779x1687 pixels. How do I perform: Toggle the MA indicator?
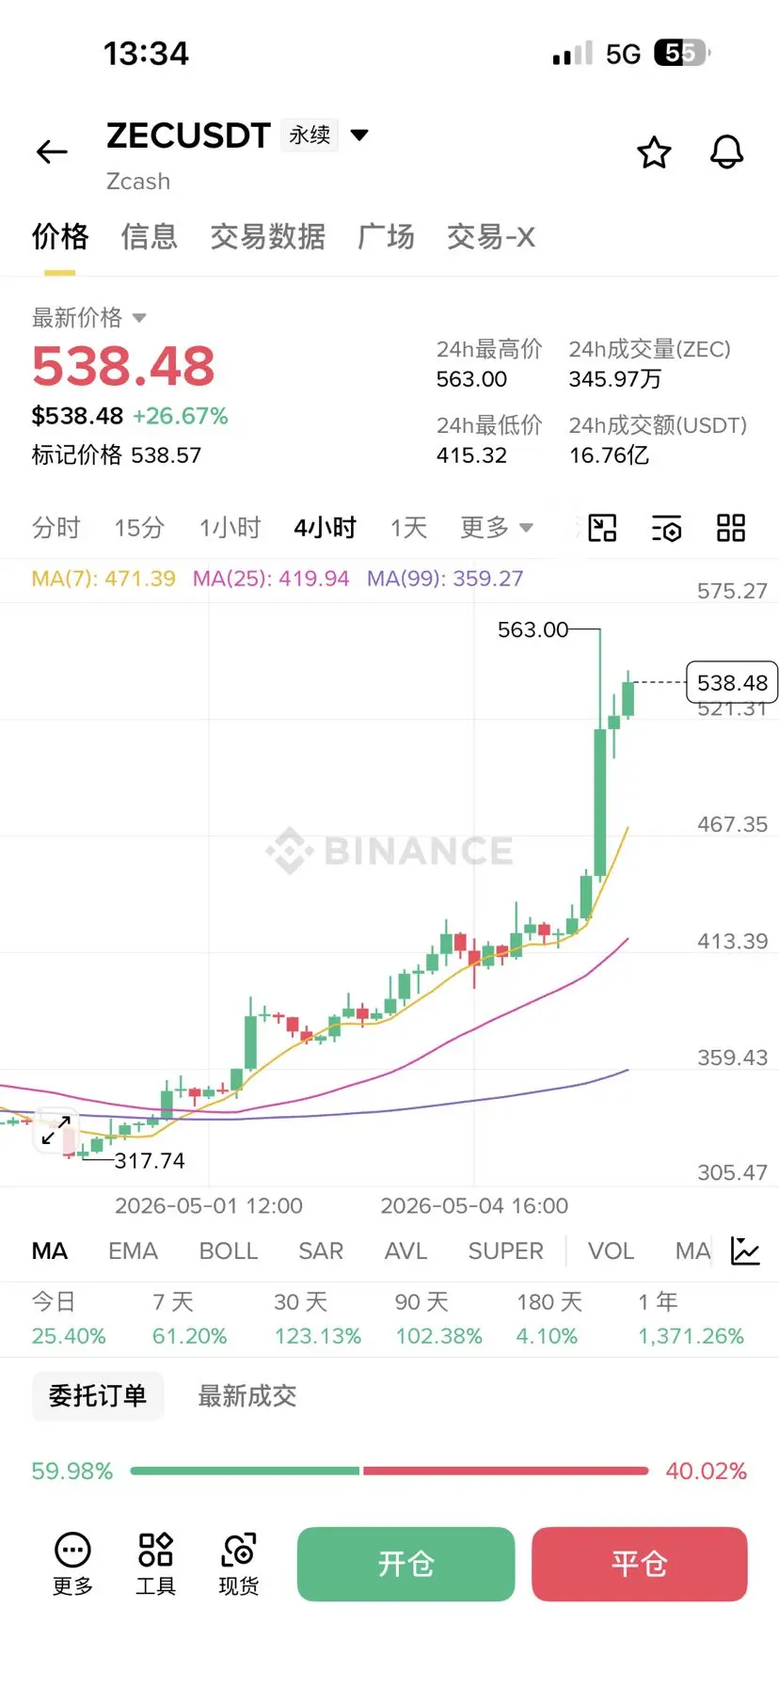50,1251
